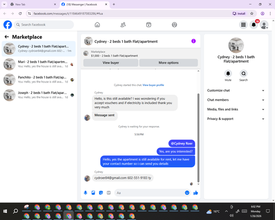Open the Windows taskbar search icon
Screen dimensions: 275x220
point(15,211)
